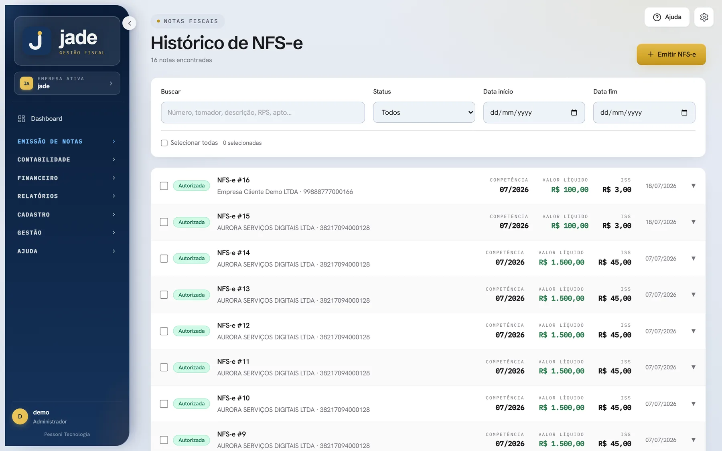Click the NFS-e #16 title
Viewport: 722px width, 451px height.
(233, 180)
